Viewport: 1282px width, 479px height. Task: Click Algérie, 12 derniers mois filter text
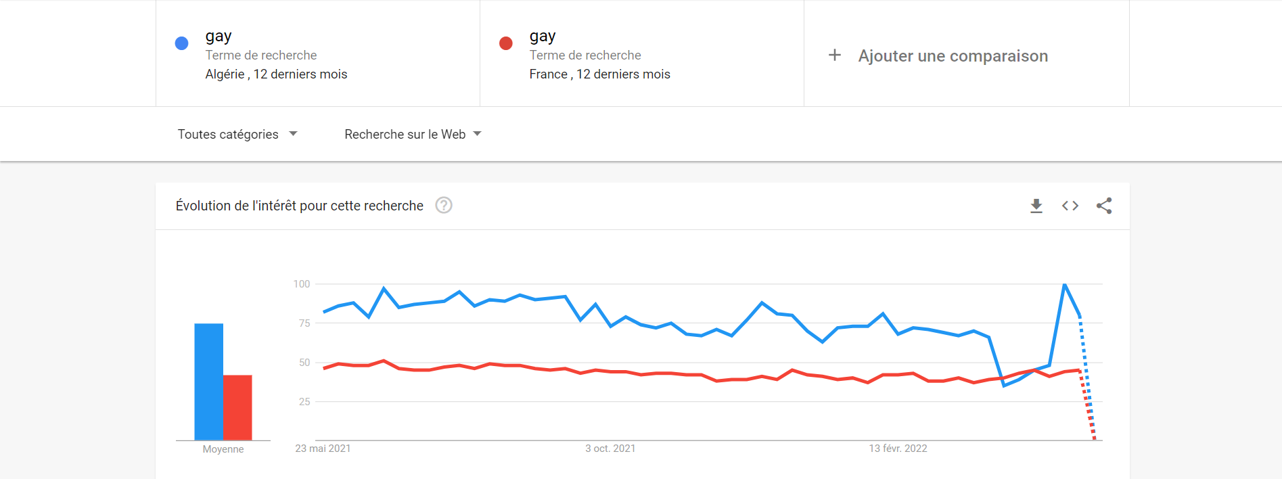point(276,74)
